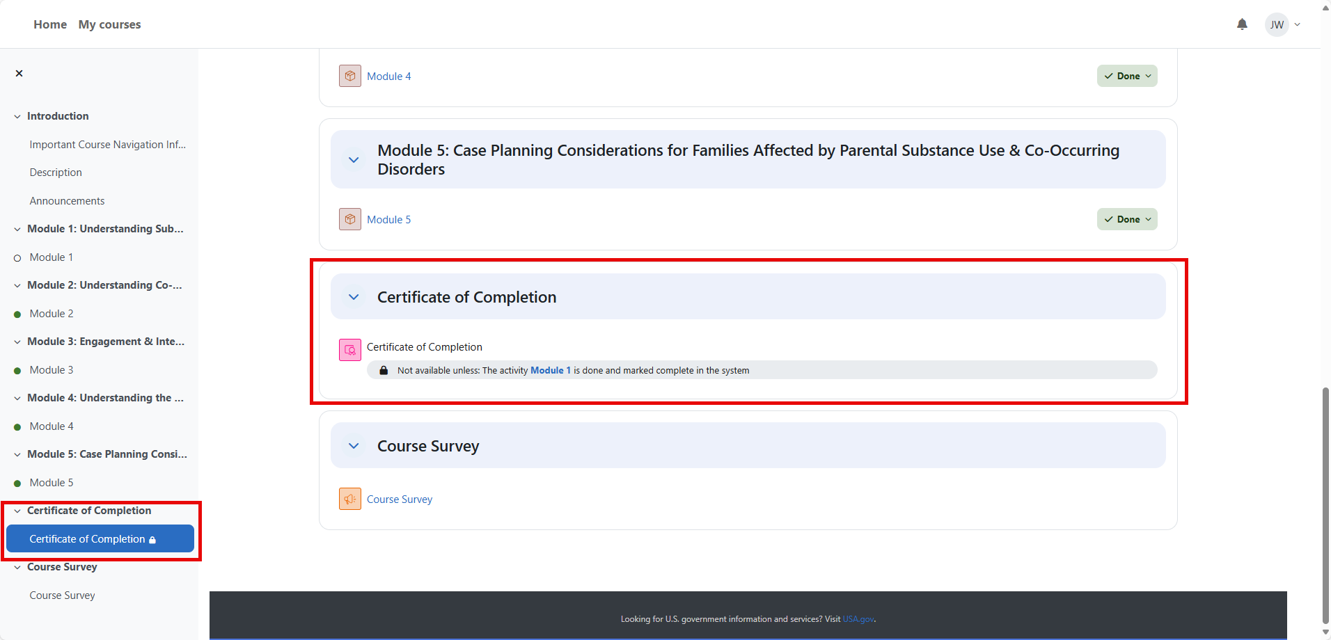Image resolution: width=1331 pixels, height=640 pixels.
Task: Close the course index sidebar
Action: pos(19,73)
